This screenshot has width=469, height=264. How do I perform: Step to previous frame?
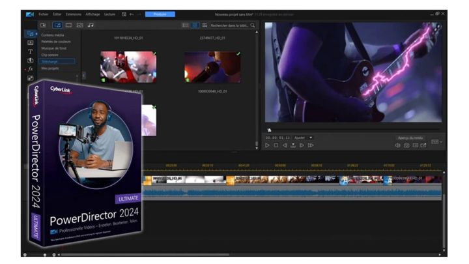coord(285,145)
